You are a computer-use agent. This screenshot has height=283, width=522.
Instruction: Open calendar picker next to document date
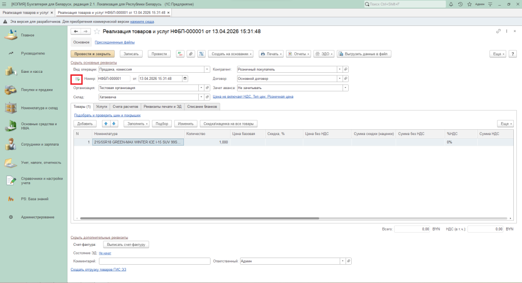pos(185,78)
